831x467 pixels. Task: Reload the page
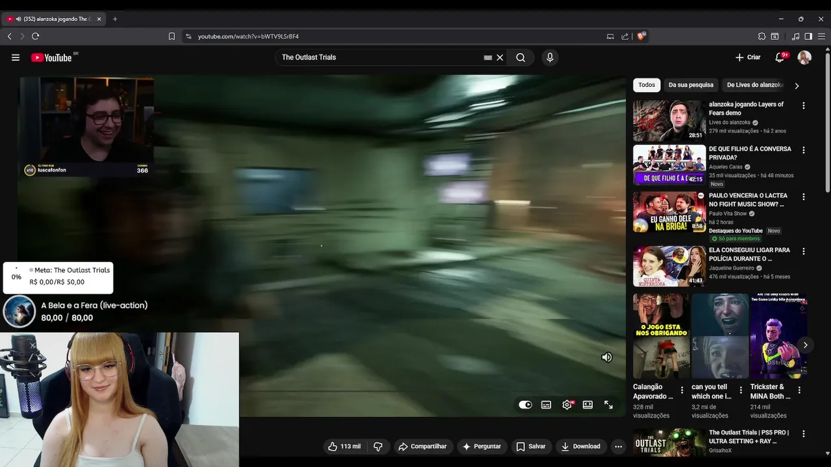point(36,36)
